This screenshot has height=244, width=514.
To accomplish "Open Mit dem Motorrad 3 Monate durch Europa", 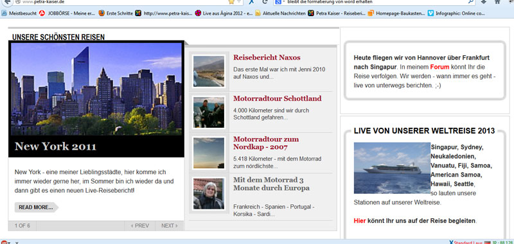I will [x=271, y=184].
